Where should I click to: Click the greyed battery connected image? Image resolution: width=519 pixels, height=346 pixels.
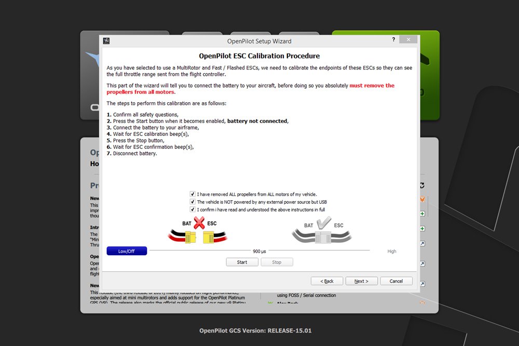tap(321, 230)
